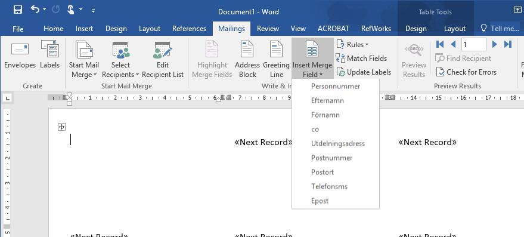Click the Envelopes icon
Image resolution: width=524 pixels, height=237 pixels.
pos(20,49)
